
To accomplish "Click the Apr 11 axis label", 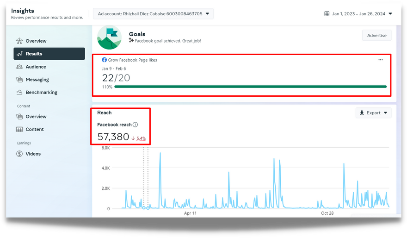I will (190, 213).
